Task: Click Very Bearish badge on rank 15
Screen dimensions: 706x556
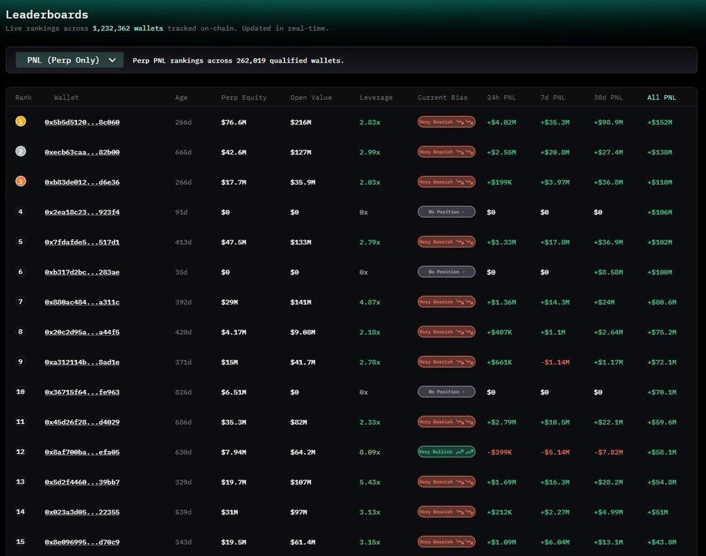Action: 446,542
